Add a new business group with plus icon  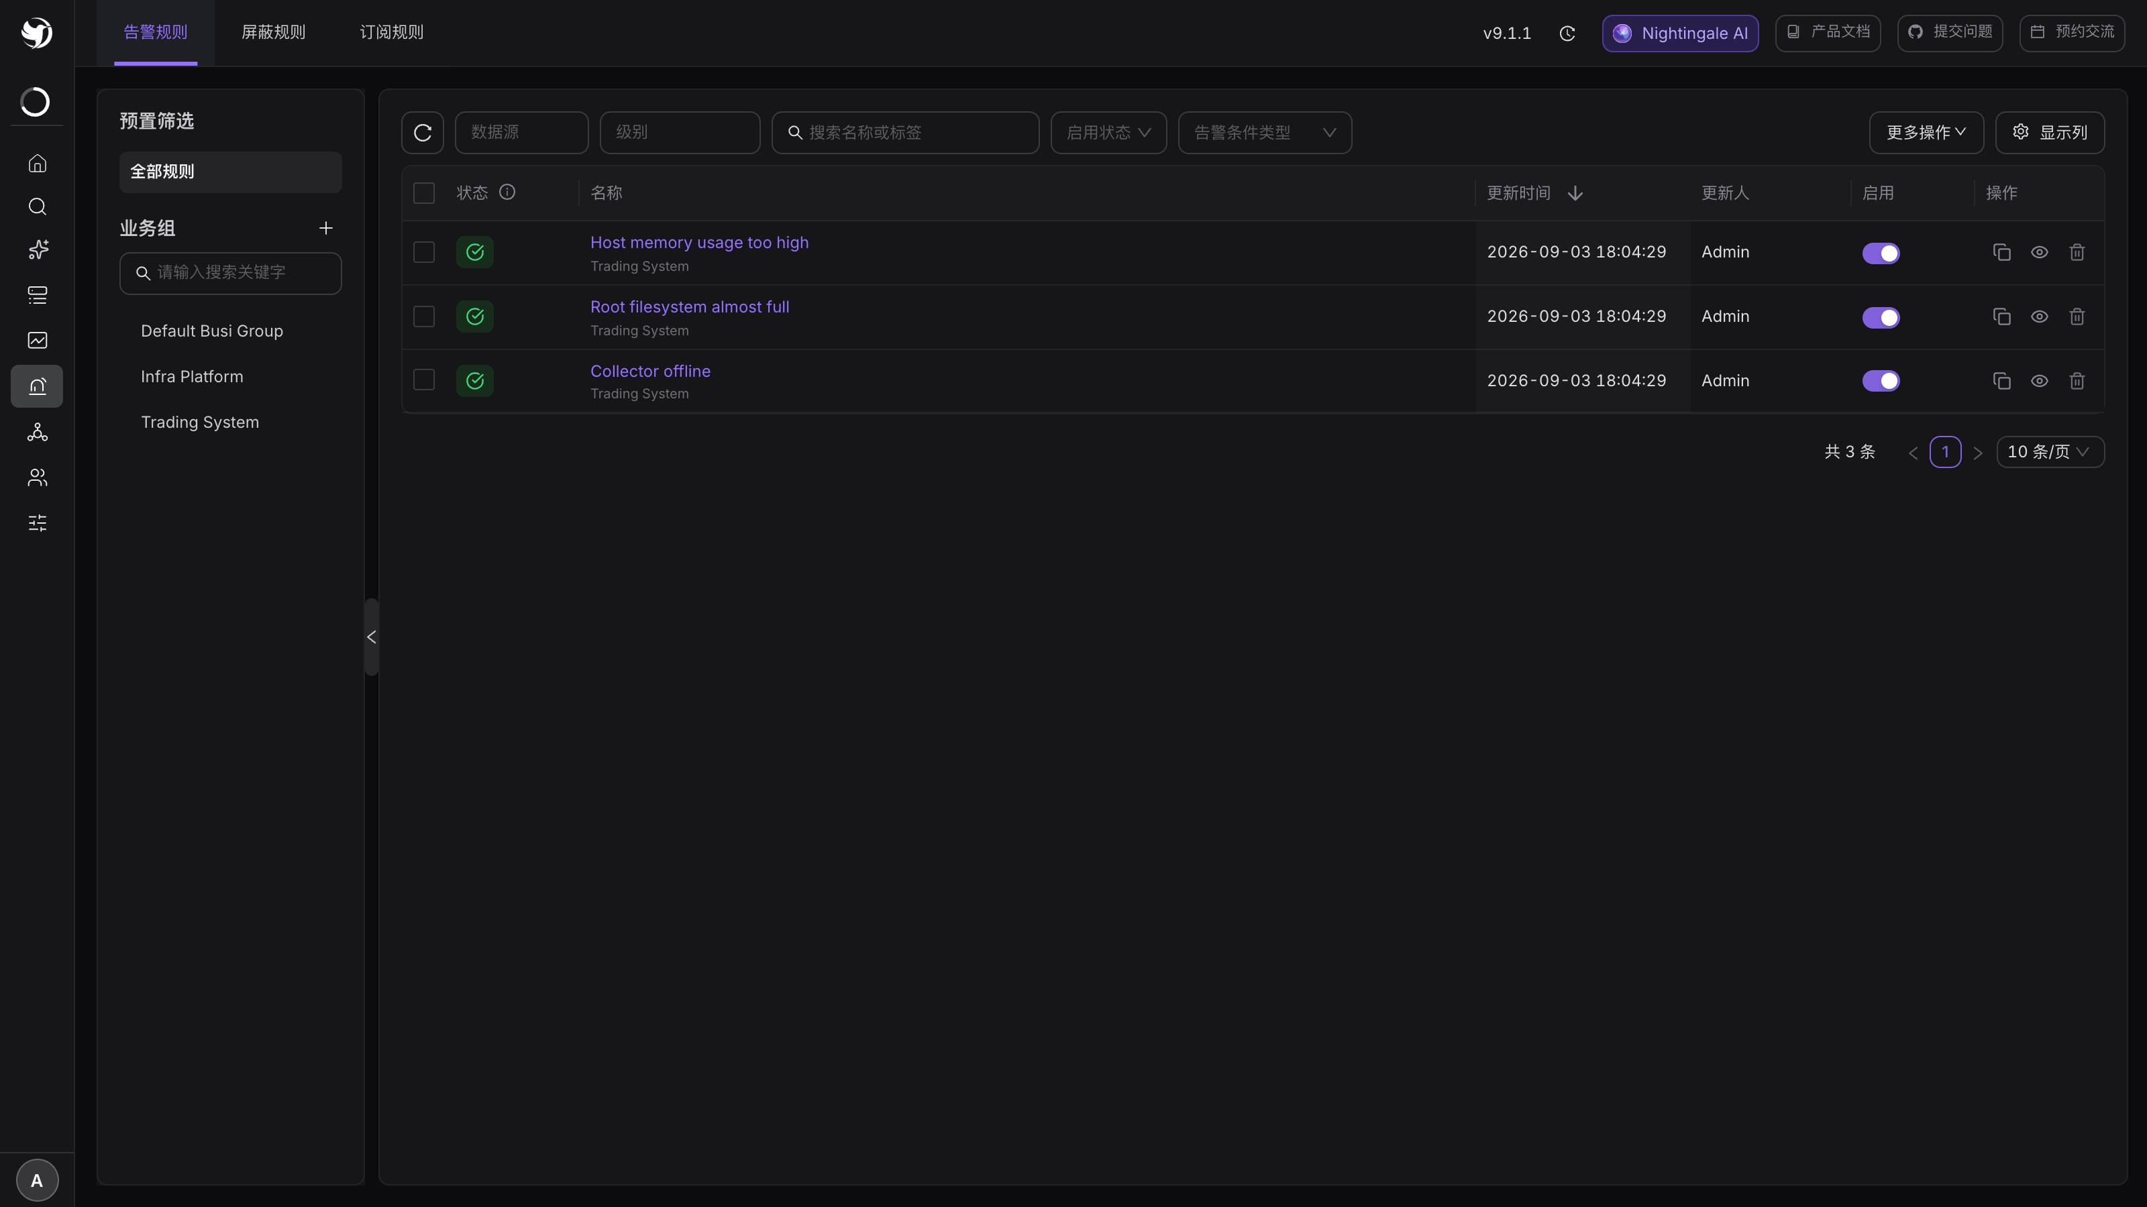coord(326,228)
